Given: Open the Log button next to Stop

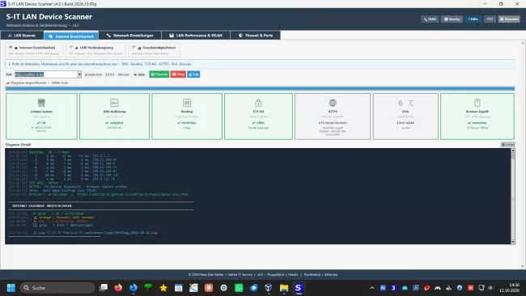Looking at the screenshot, I should click(x=193, y=74).
